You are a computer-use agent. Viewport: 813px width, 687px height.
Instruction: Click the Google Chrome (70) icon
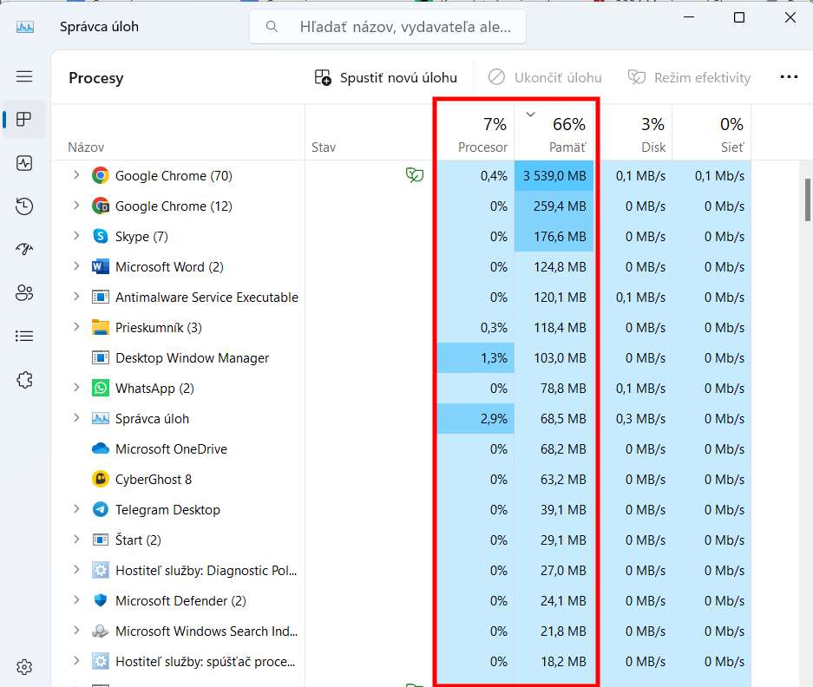click(x=100, y=176)
